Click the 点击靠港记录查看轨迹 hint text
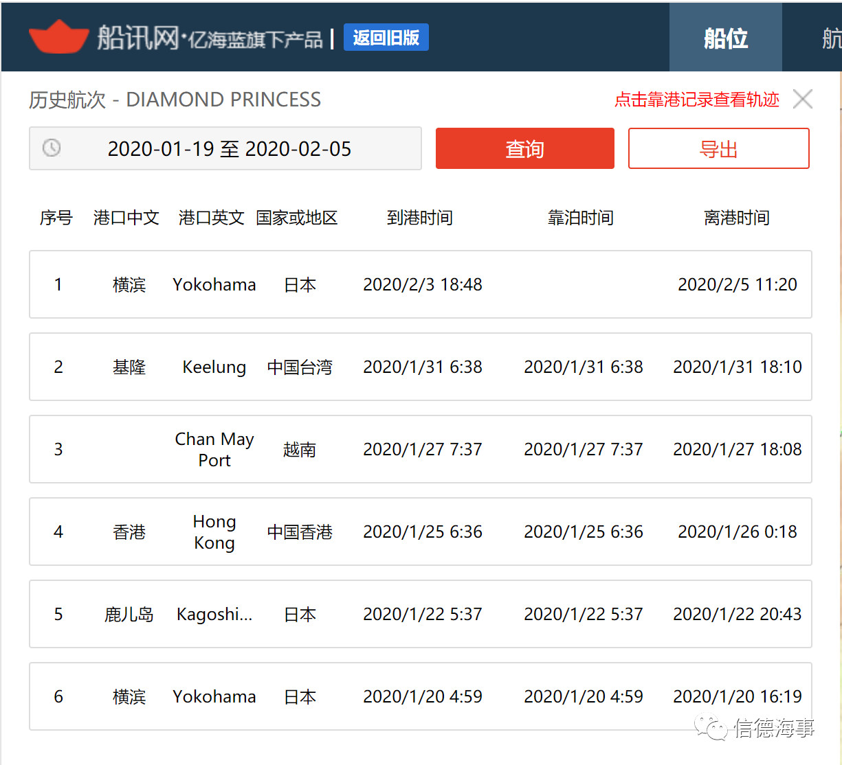 (697, 100)
